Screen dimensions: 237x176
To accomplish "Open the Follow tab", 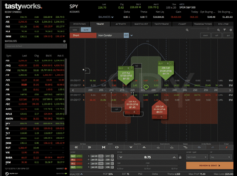I will (223, 24).
